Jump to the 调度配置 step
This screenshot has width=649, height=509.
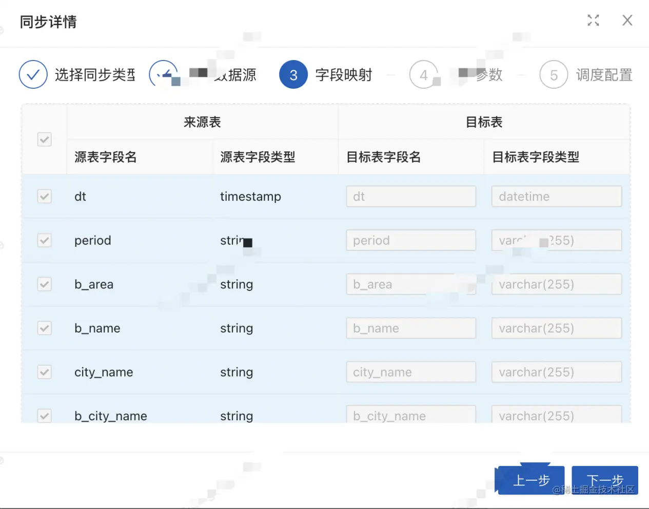point(604,75)
